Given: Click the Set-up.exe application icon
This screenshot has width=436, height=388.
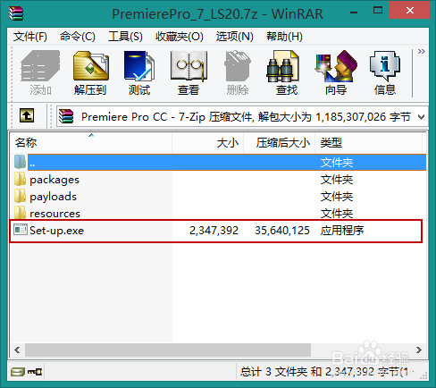Looking at the screenshot, I should (21, 230).
